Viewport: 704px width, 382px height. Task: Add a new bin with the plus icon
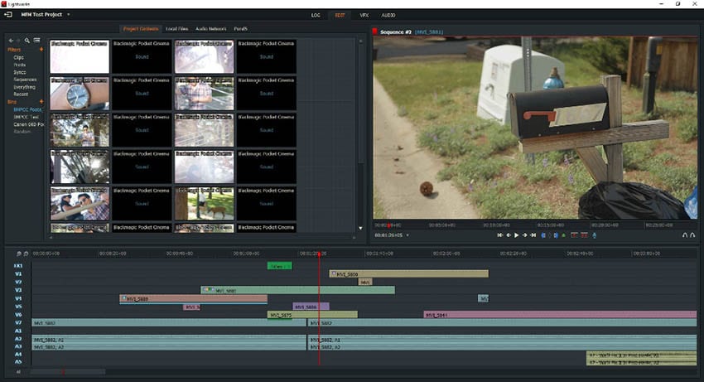coord(41,102)
